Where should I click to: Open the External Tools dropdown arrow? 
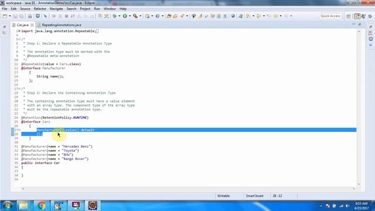141,16
